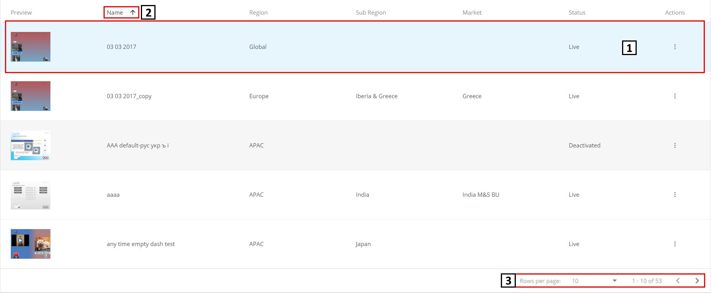Open preview thumbnail of 03 03 2017_copy
Screen dimensions: 711x293
click(30, 96)
